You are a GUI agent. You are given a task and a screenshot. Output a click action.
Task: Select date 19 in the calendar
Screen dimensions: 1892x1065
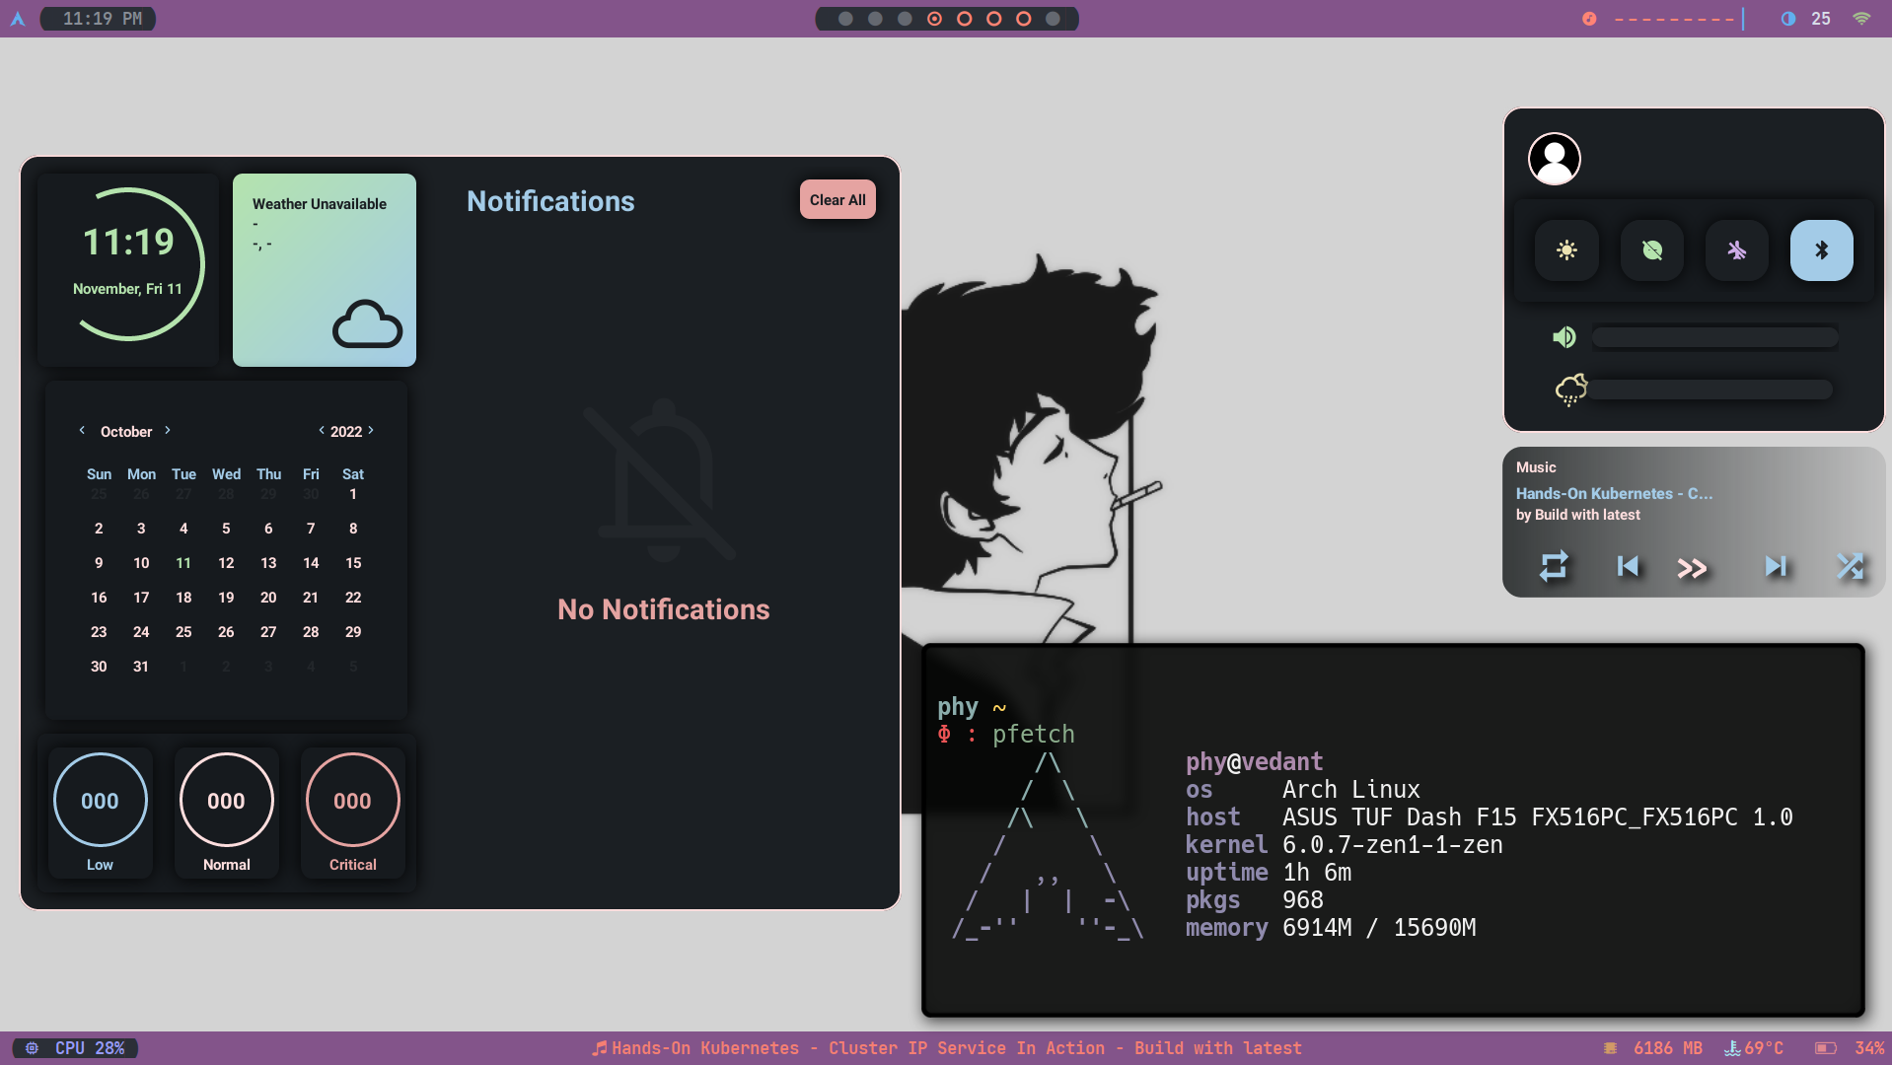point(226,598)
